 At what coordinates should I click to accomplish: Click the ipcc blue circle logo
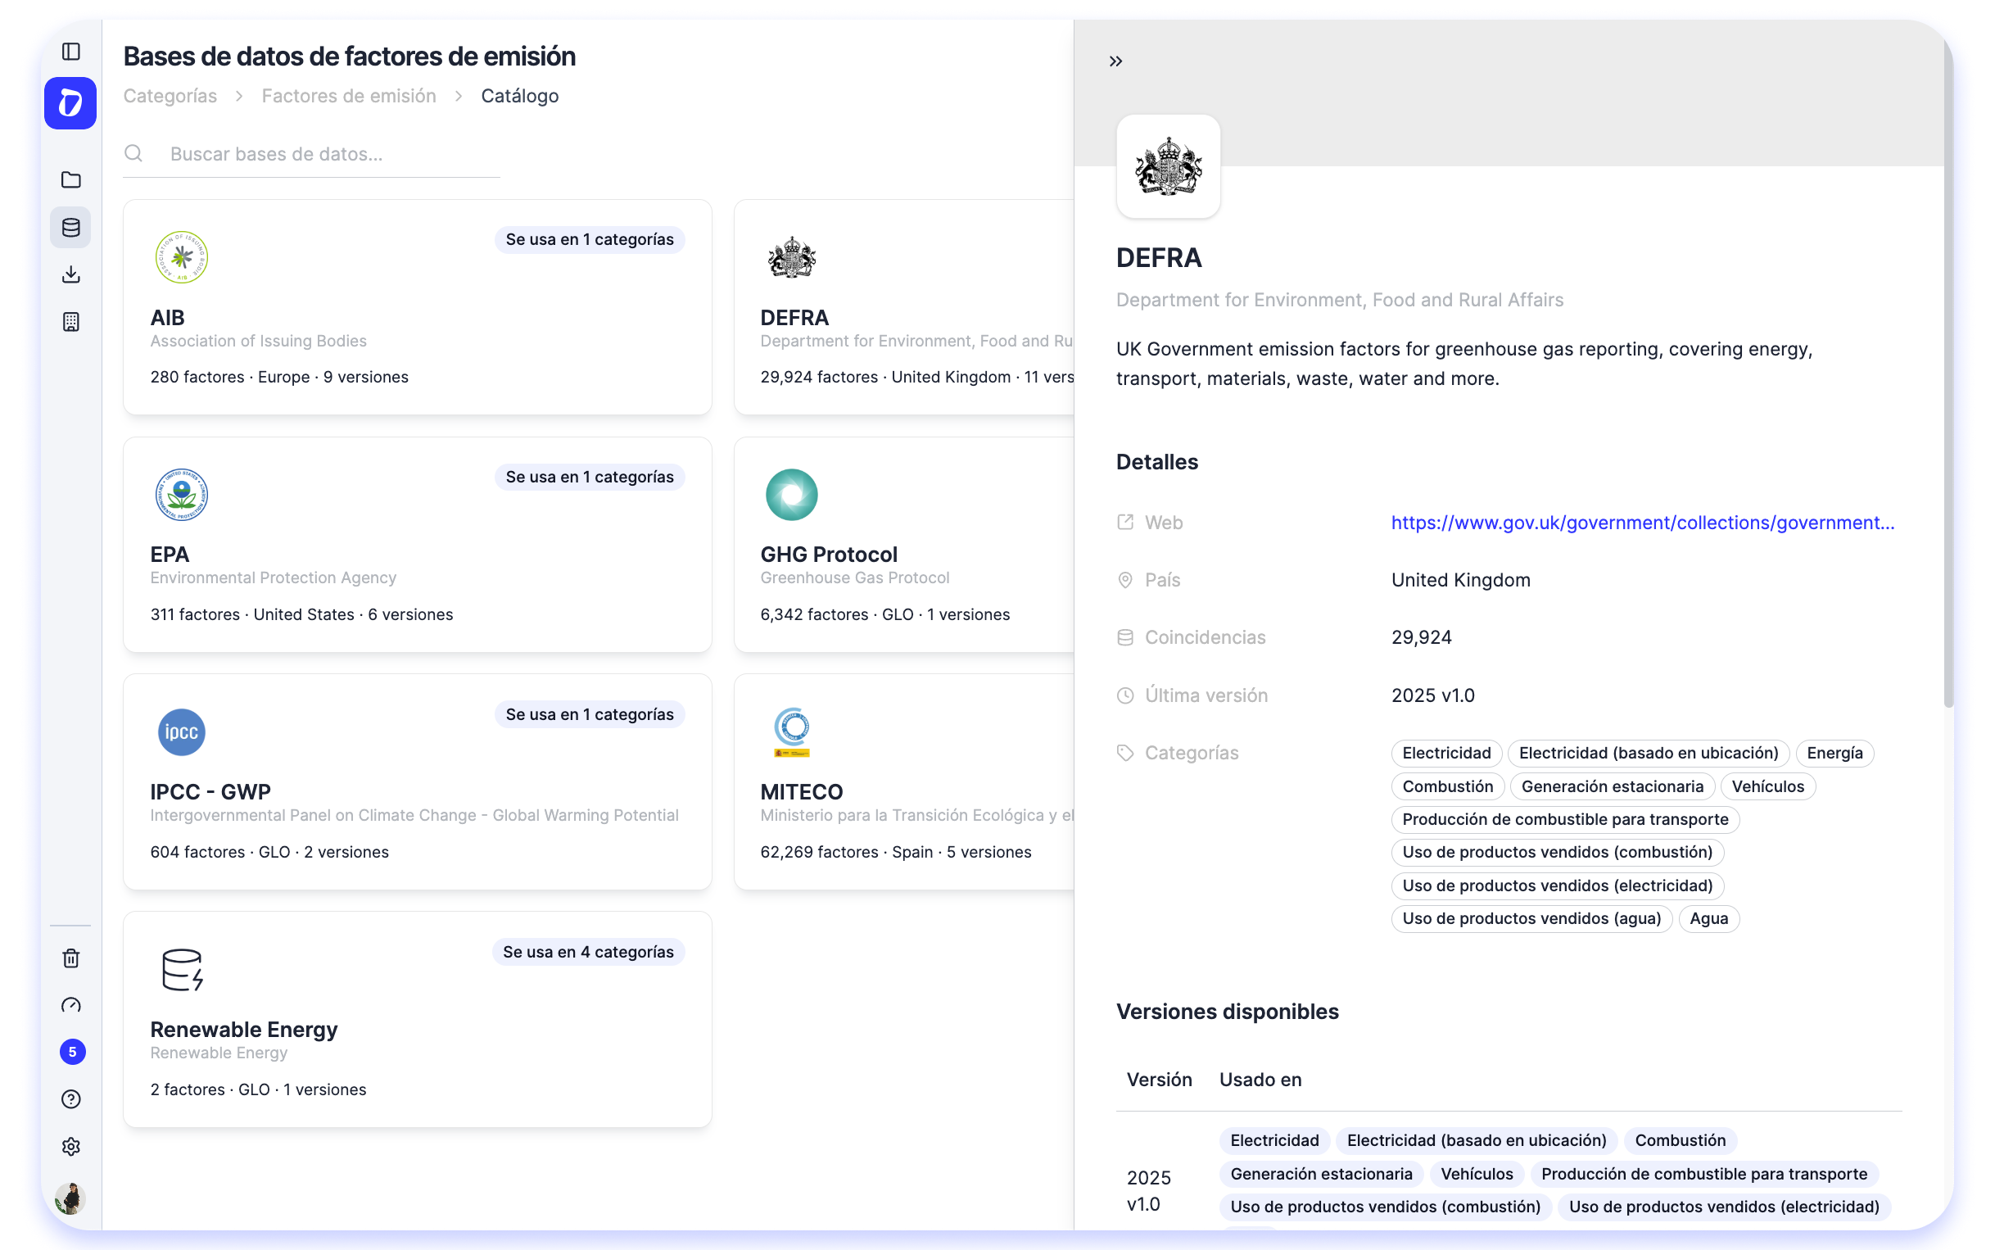coord(181,732)
